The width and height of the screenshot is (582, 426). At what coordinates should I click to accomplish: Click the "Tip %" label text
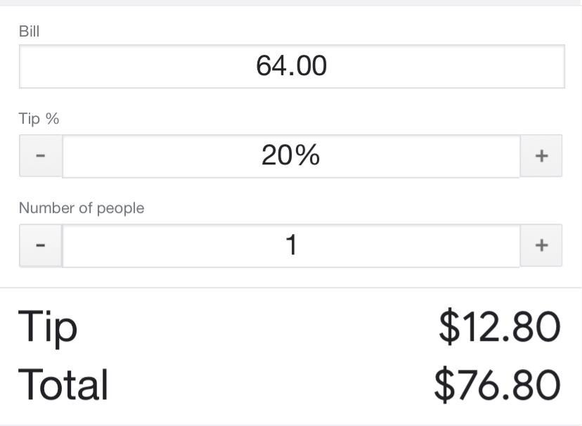click(x=39, y=119)
